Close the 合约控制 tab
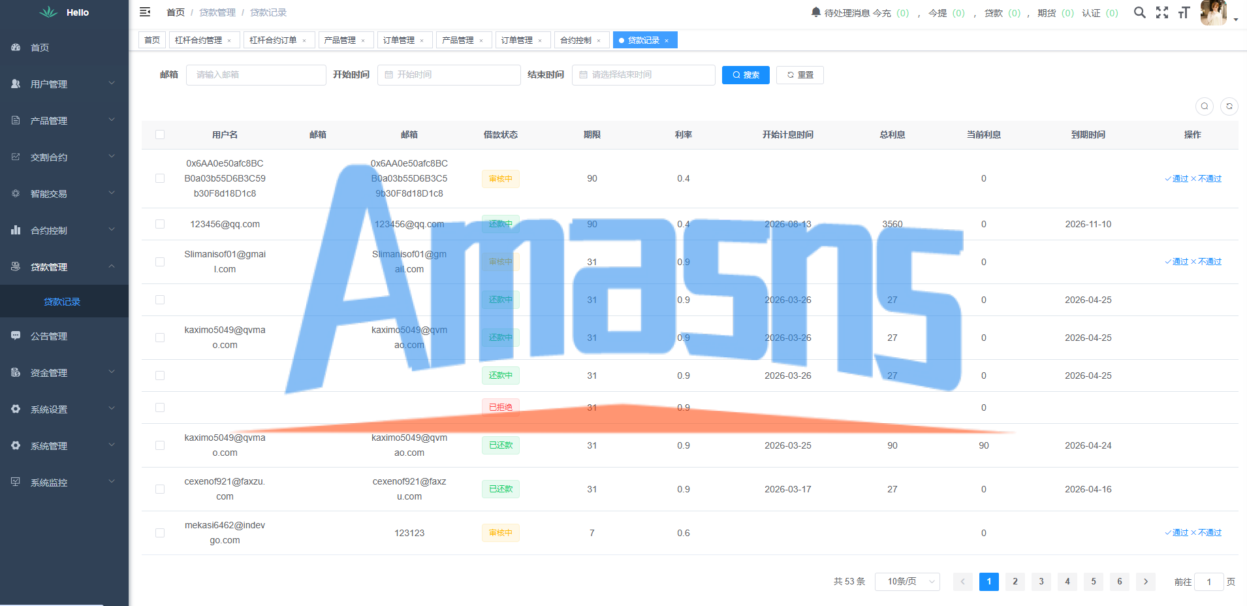This screenshot has height=606, width=1247. tap(599, 40)
